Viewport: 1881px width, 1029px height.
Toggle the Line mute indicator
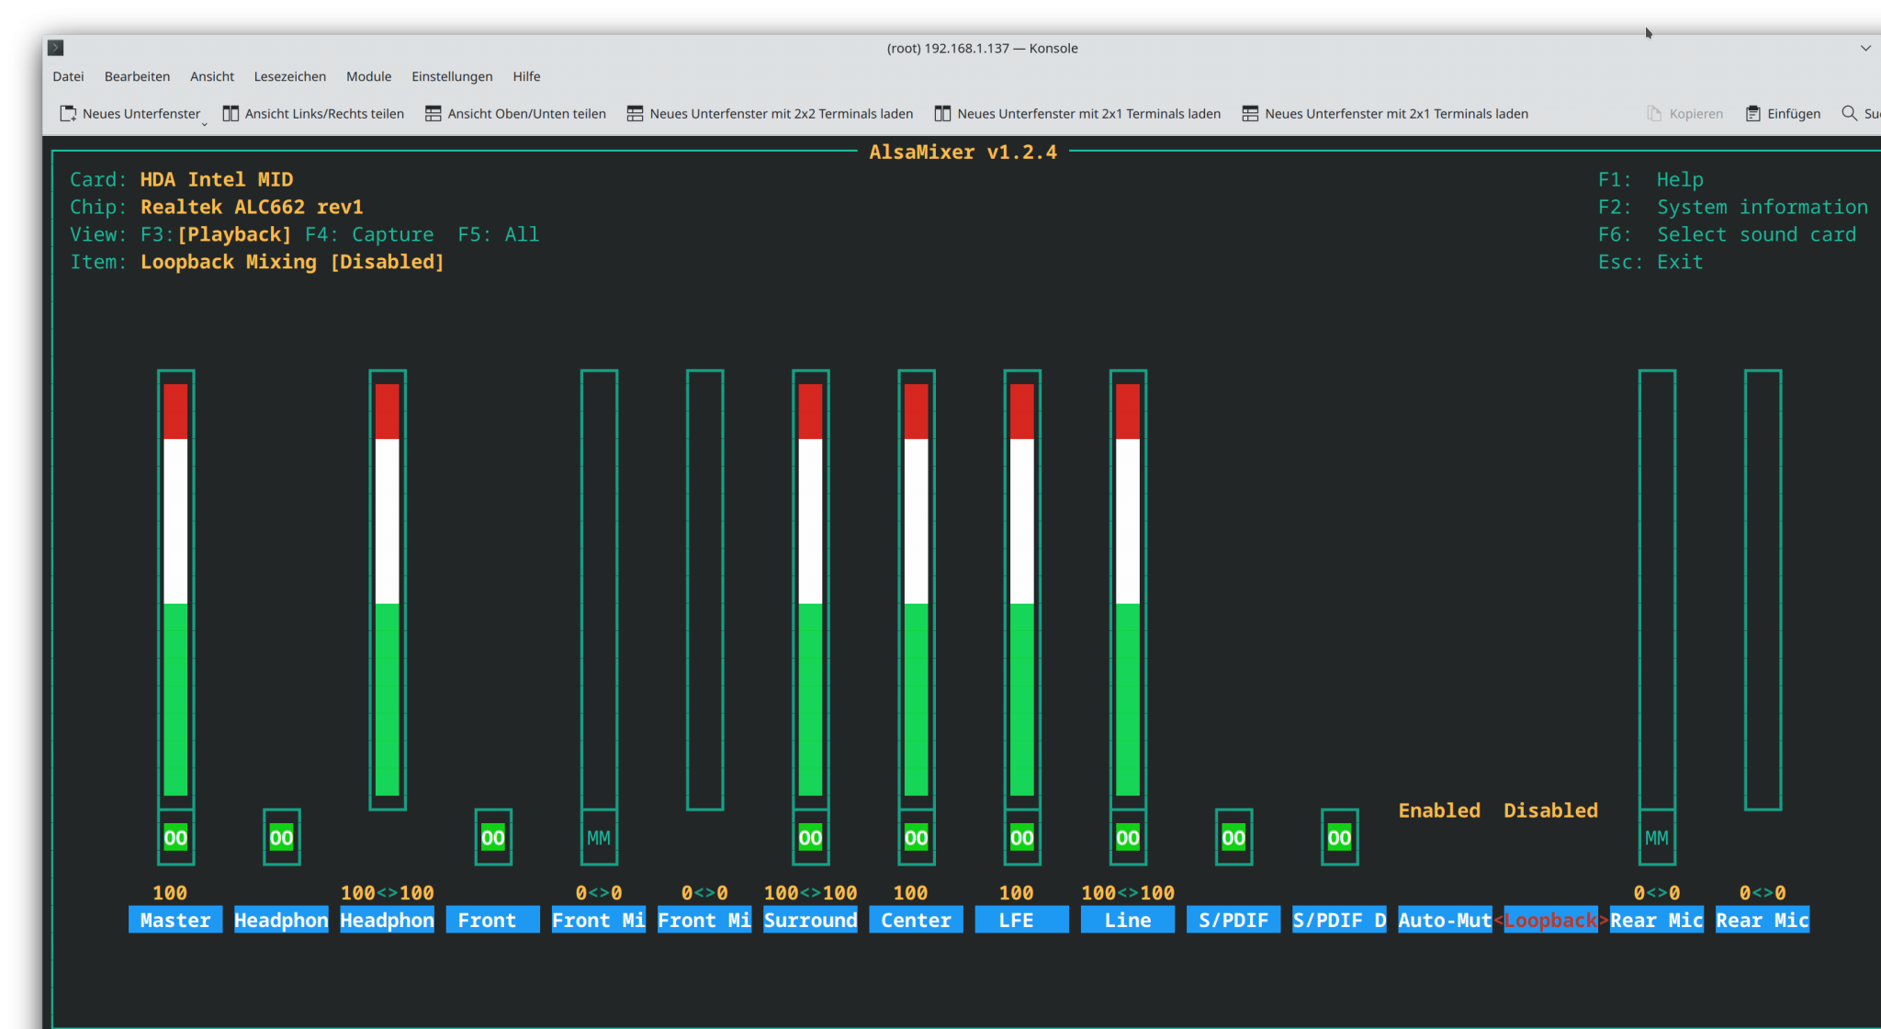click(1128, 838)
